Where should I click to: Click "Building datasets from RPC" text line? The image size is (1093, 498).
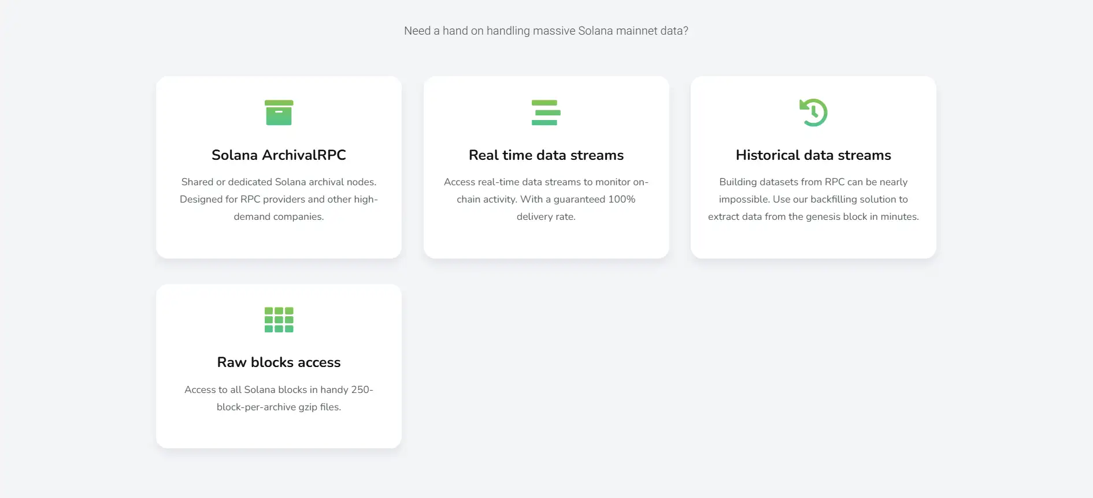pyautogui.click(x=813, y=182)
